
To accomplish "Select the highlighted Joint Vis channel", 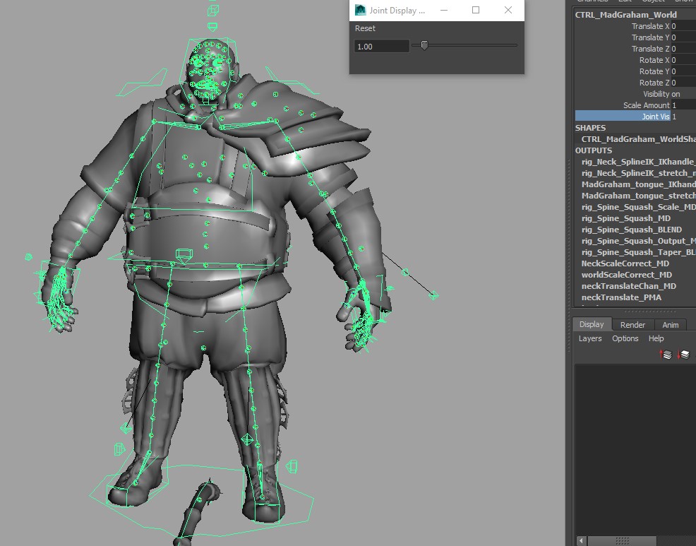I will [x=623, y=117].
